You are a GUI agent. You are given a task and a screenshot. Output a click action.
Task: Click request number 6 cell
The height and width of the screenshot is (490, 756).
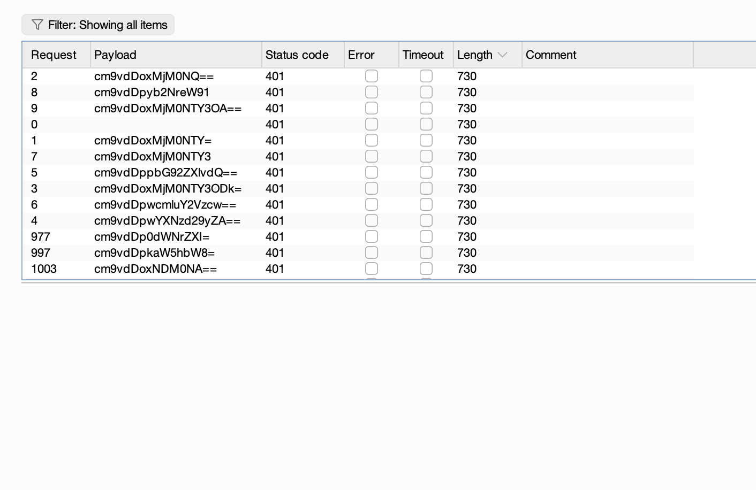34,204
